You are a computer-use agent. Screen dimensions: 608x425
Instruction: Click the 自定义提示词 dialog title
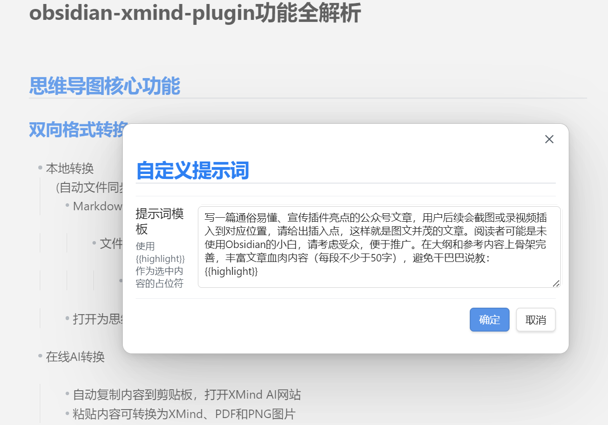point(192,170)
